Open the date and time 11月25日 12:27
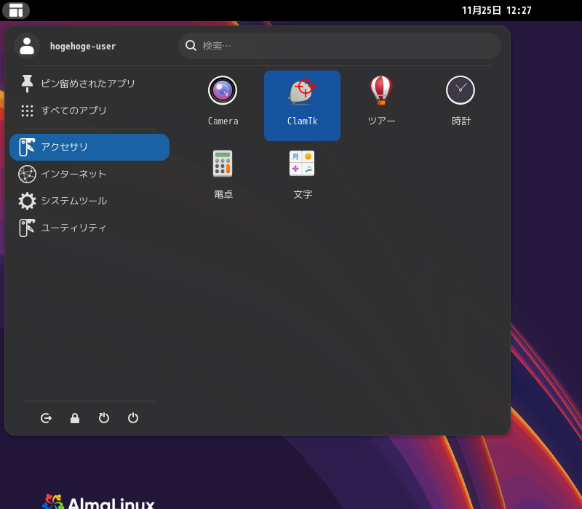 click(497, 10)
